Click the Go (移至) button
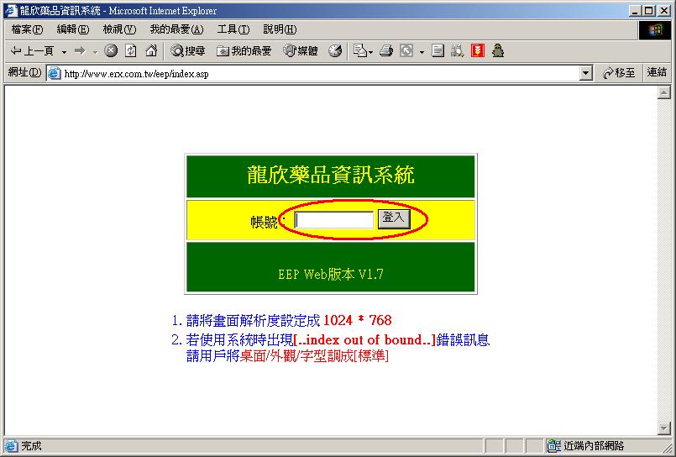 [619, 73]
